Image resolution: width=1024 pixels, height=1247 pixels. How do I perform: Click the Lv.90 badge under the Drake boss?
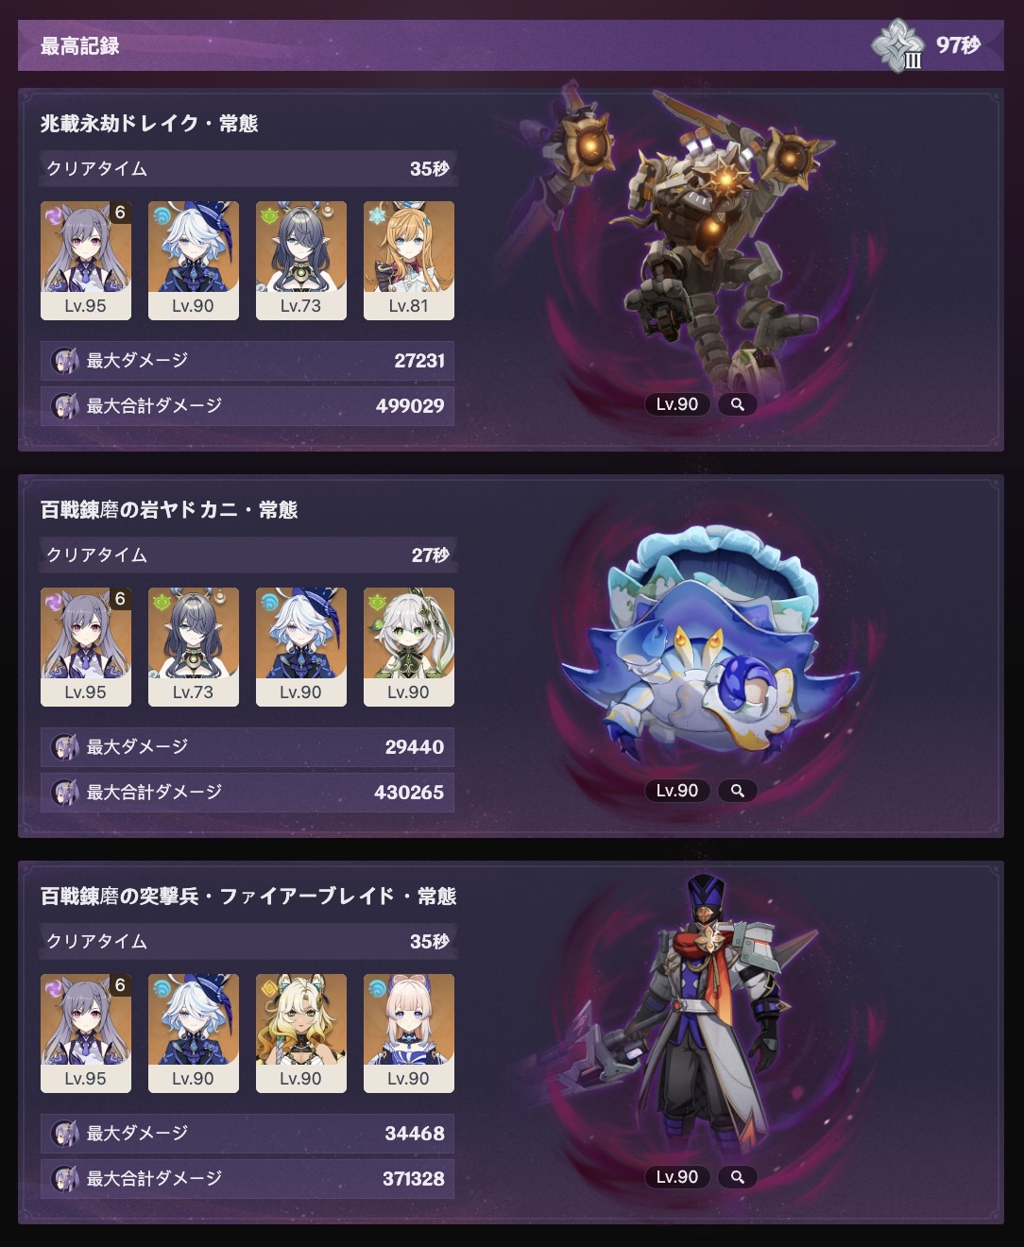(x=677, y=404)
